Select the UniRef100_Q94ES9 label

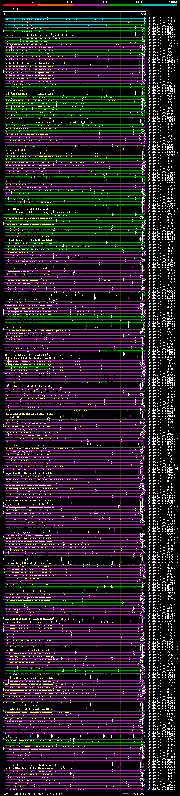[161, 350]
